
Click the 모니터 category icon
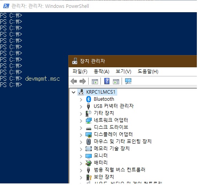(x=89, y=156)
